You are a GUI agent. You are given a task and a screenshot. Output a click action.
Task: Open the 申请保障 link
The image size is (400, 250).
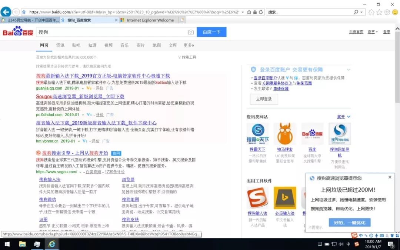281,89
